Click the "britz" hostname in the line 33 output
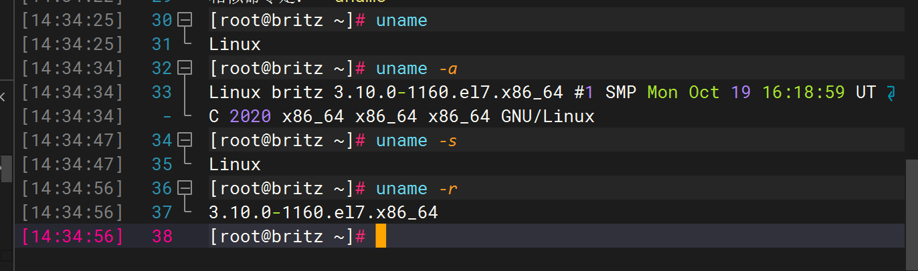This screenshot has height=271, width=918. click(297, 93)
